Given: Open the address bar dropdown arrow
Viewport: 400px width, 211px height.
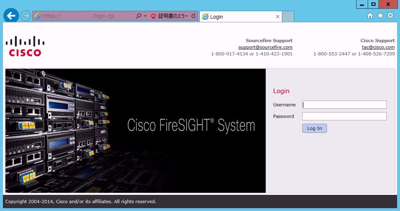Looking at the screenshot, I should pyautogui.click(x=145, y=16).
